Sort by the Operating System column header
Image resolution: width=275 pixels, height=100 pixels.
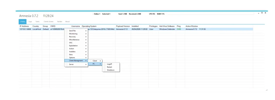coord(89,26)
